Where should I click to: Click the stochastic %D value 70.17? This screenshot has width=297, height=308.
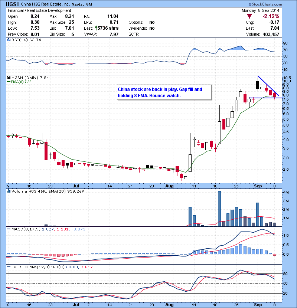87,267
